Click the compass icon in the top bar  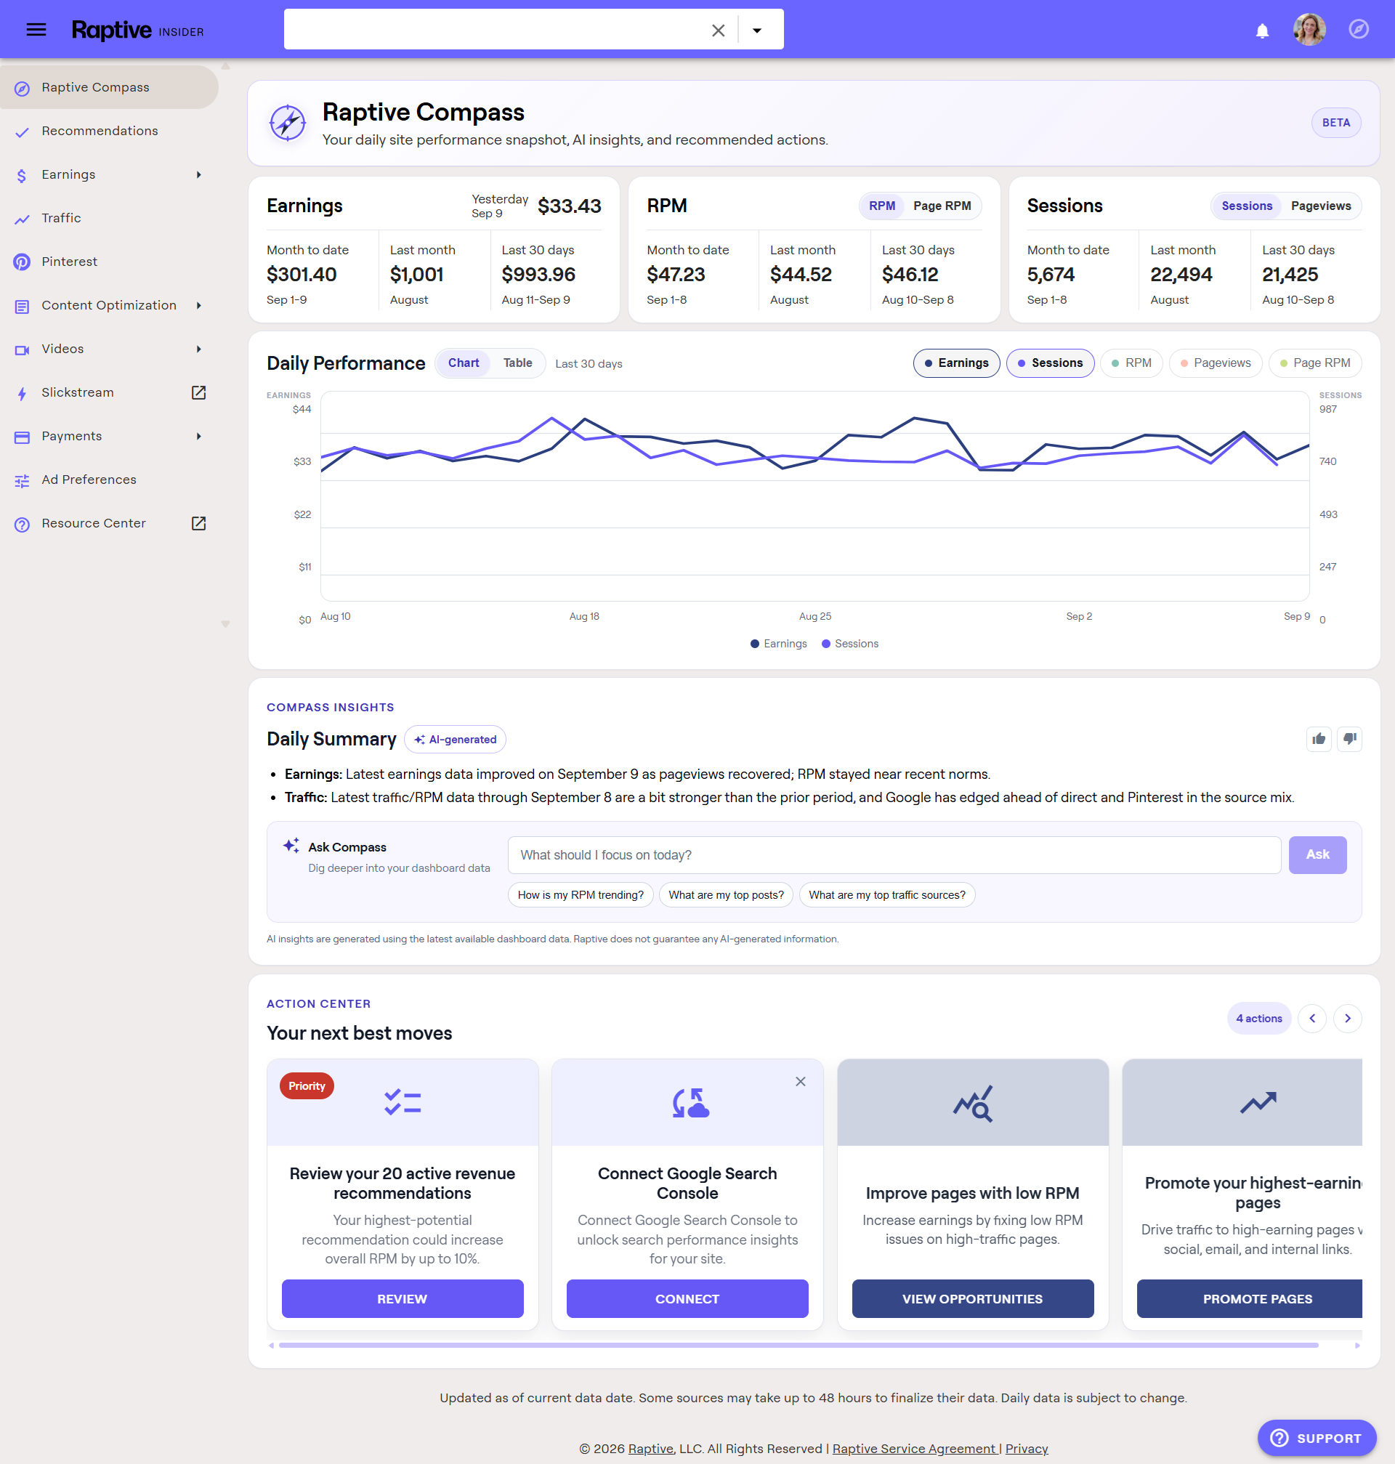point(1359,30)
